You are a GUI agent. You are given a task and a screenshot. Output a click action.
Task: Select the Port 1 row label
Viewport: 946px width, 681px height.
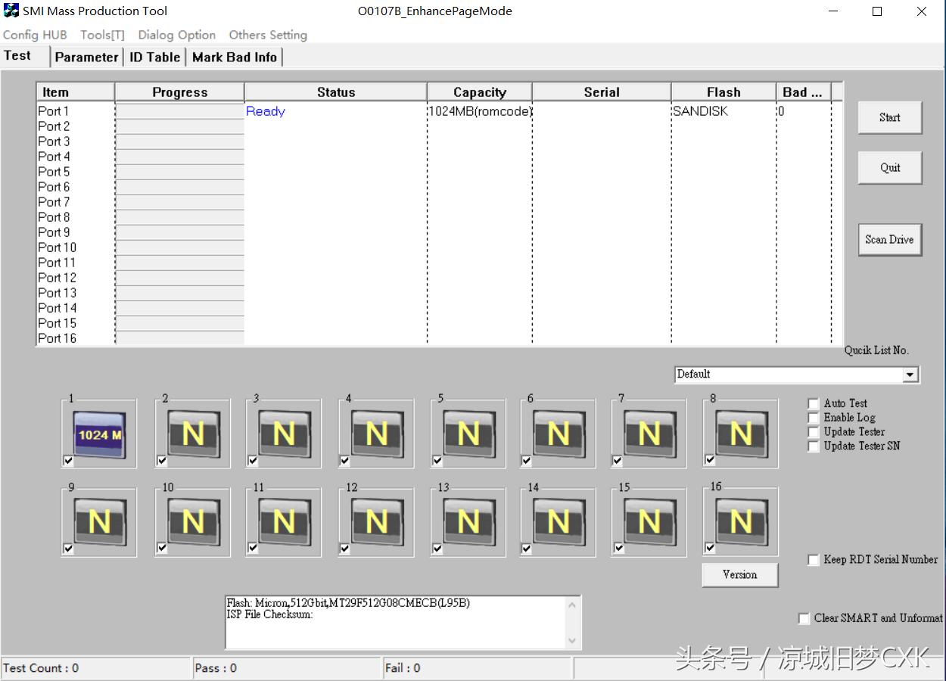[54, 111]
